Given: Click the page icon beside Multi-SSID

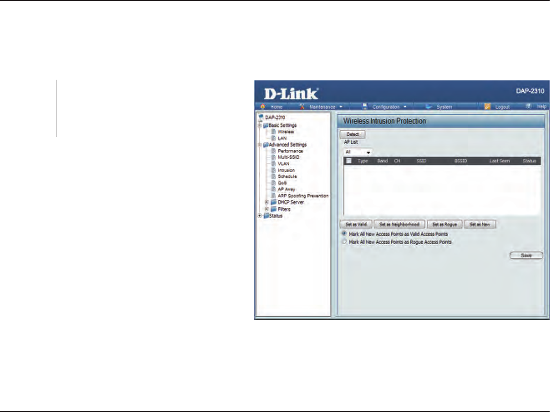Looking at the screenshot, I should (273, 157).
